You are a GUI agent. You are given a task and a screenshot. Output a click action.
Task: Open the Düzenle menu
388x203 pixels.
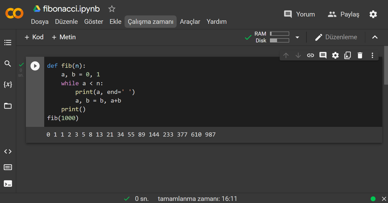click(66, 22)
